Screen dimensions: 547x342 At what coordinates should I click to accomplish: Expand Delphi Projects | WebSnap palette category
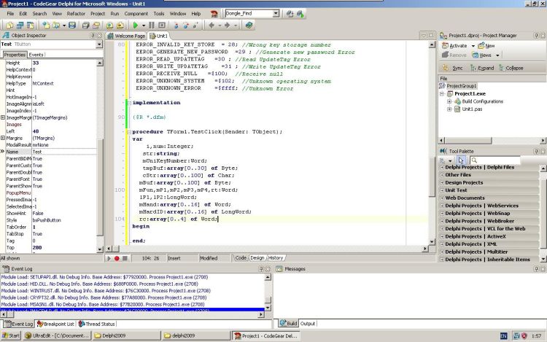click(442, 214)
